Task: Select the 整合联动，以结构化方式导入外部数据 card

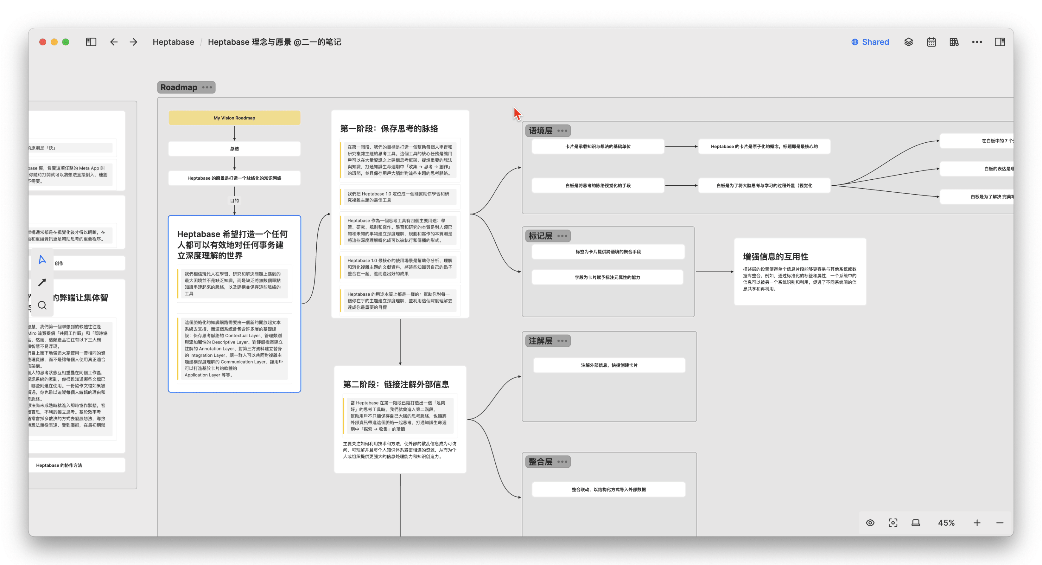Action: 608,489
